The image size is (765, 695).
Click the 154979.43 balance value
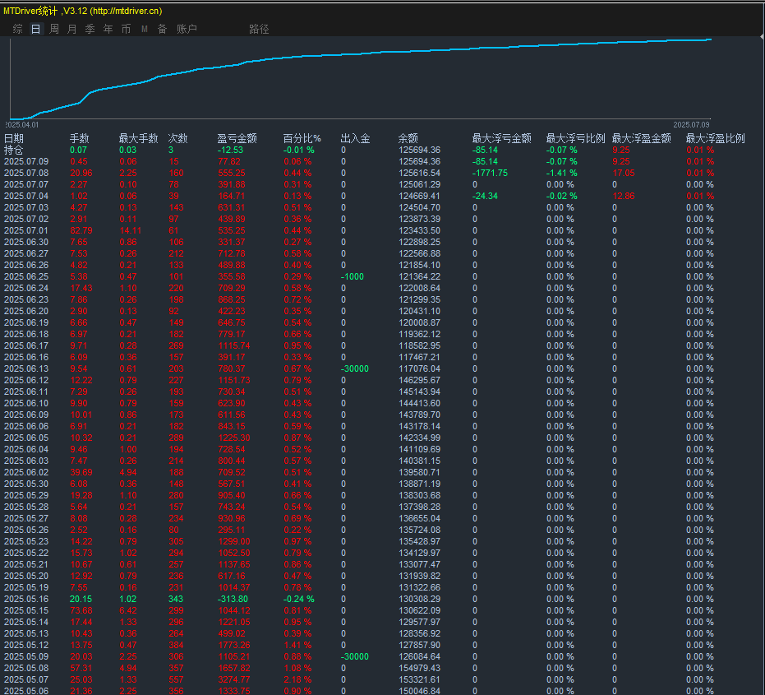point(420,668)
